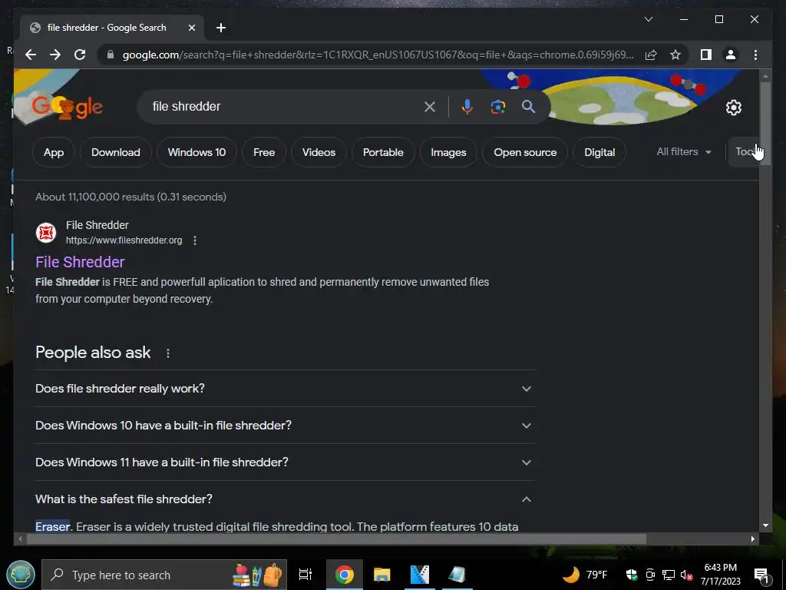Open the Chrome side panel
Viewport: 786px width, 590px height.
pyautogui.click(x=706, y=55)
